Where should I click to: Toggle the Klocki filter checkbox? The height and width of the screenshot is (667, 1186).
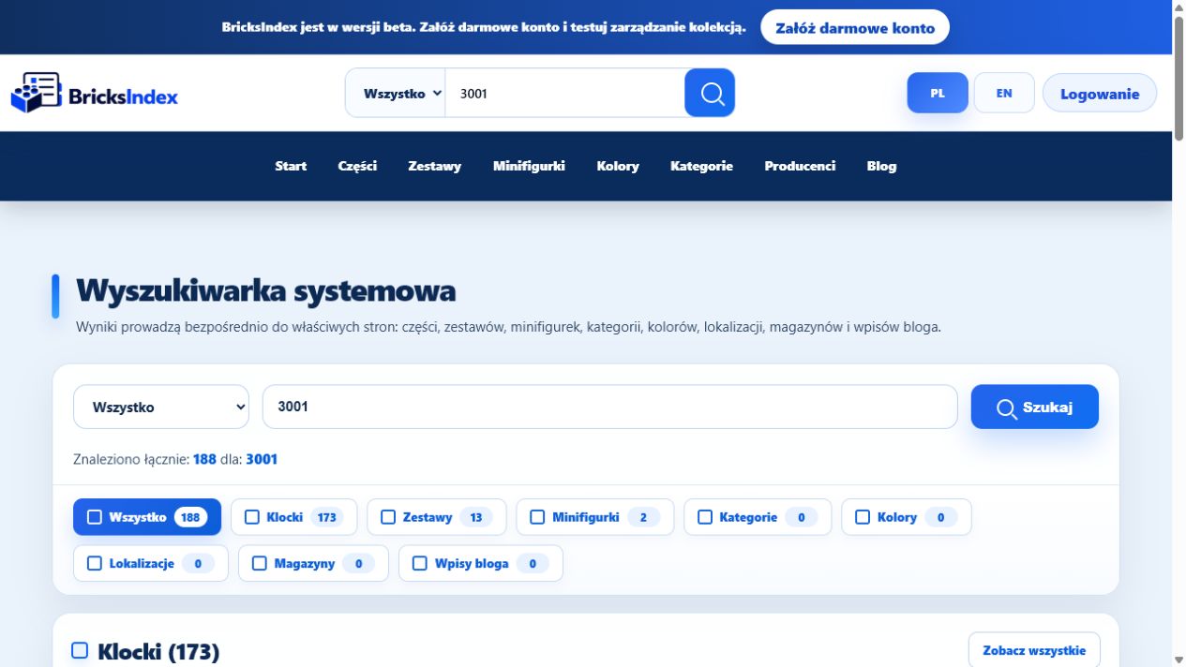(x=252, y=517)
